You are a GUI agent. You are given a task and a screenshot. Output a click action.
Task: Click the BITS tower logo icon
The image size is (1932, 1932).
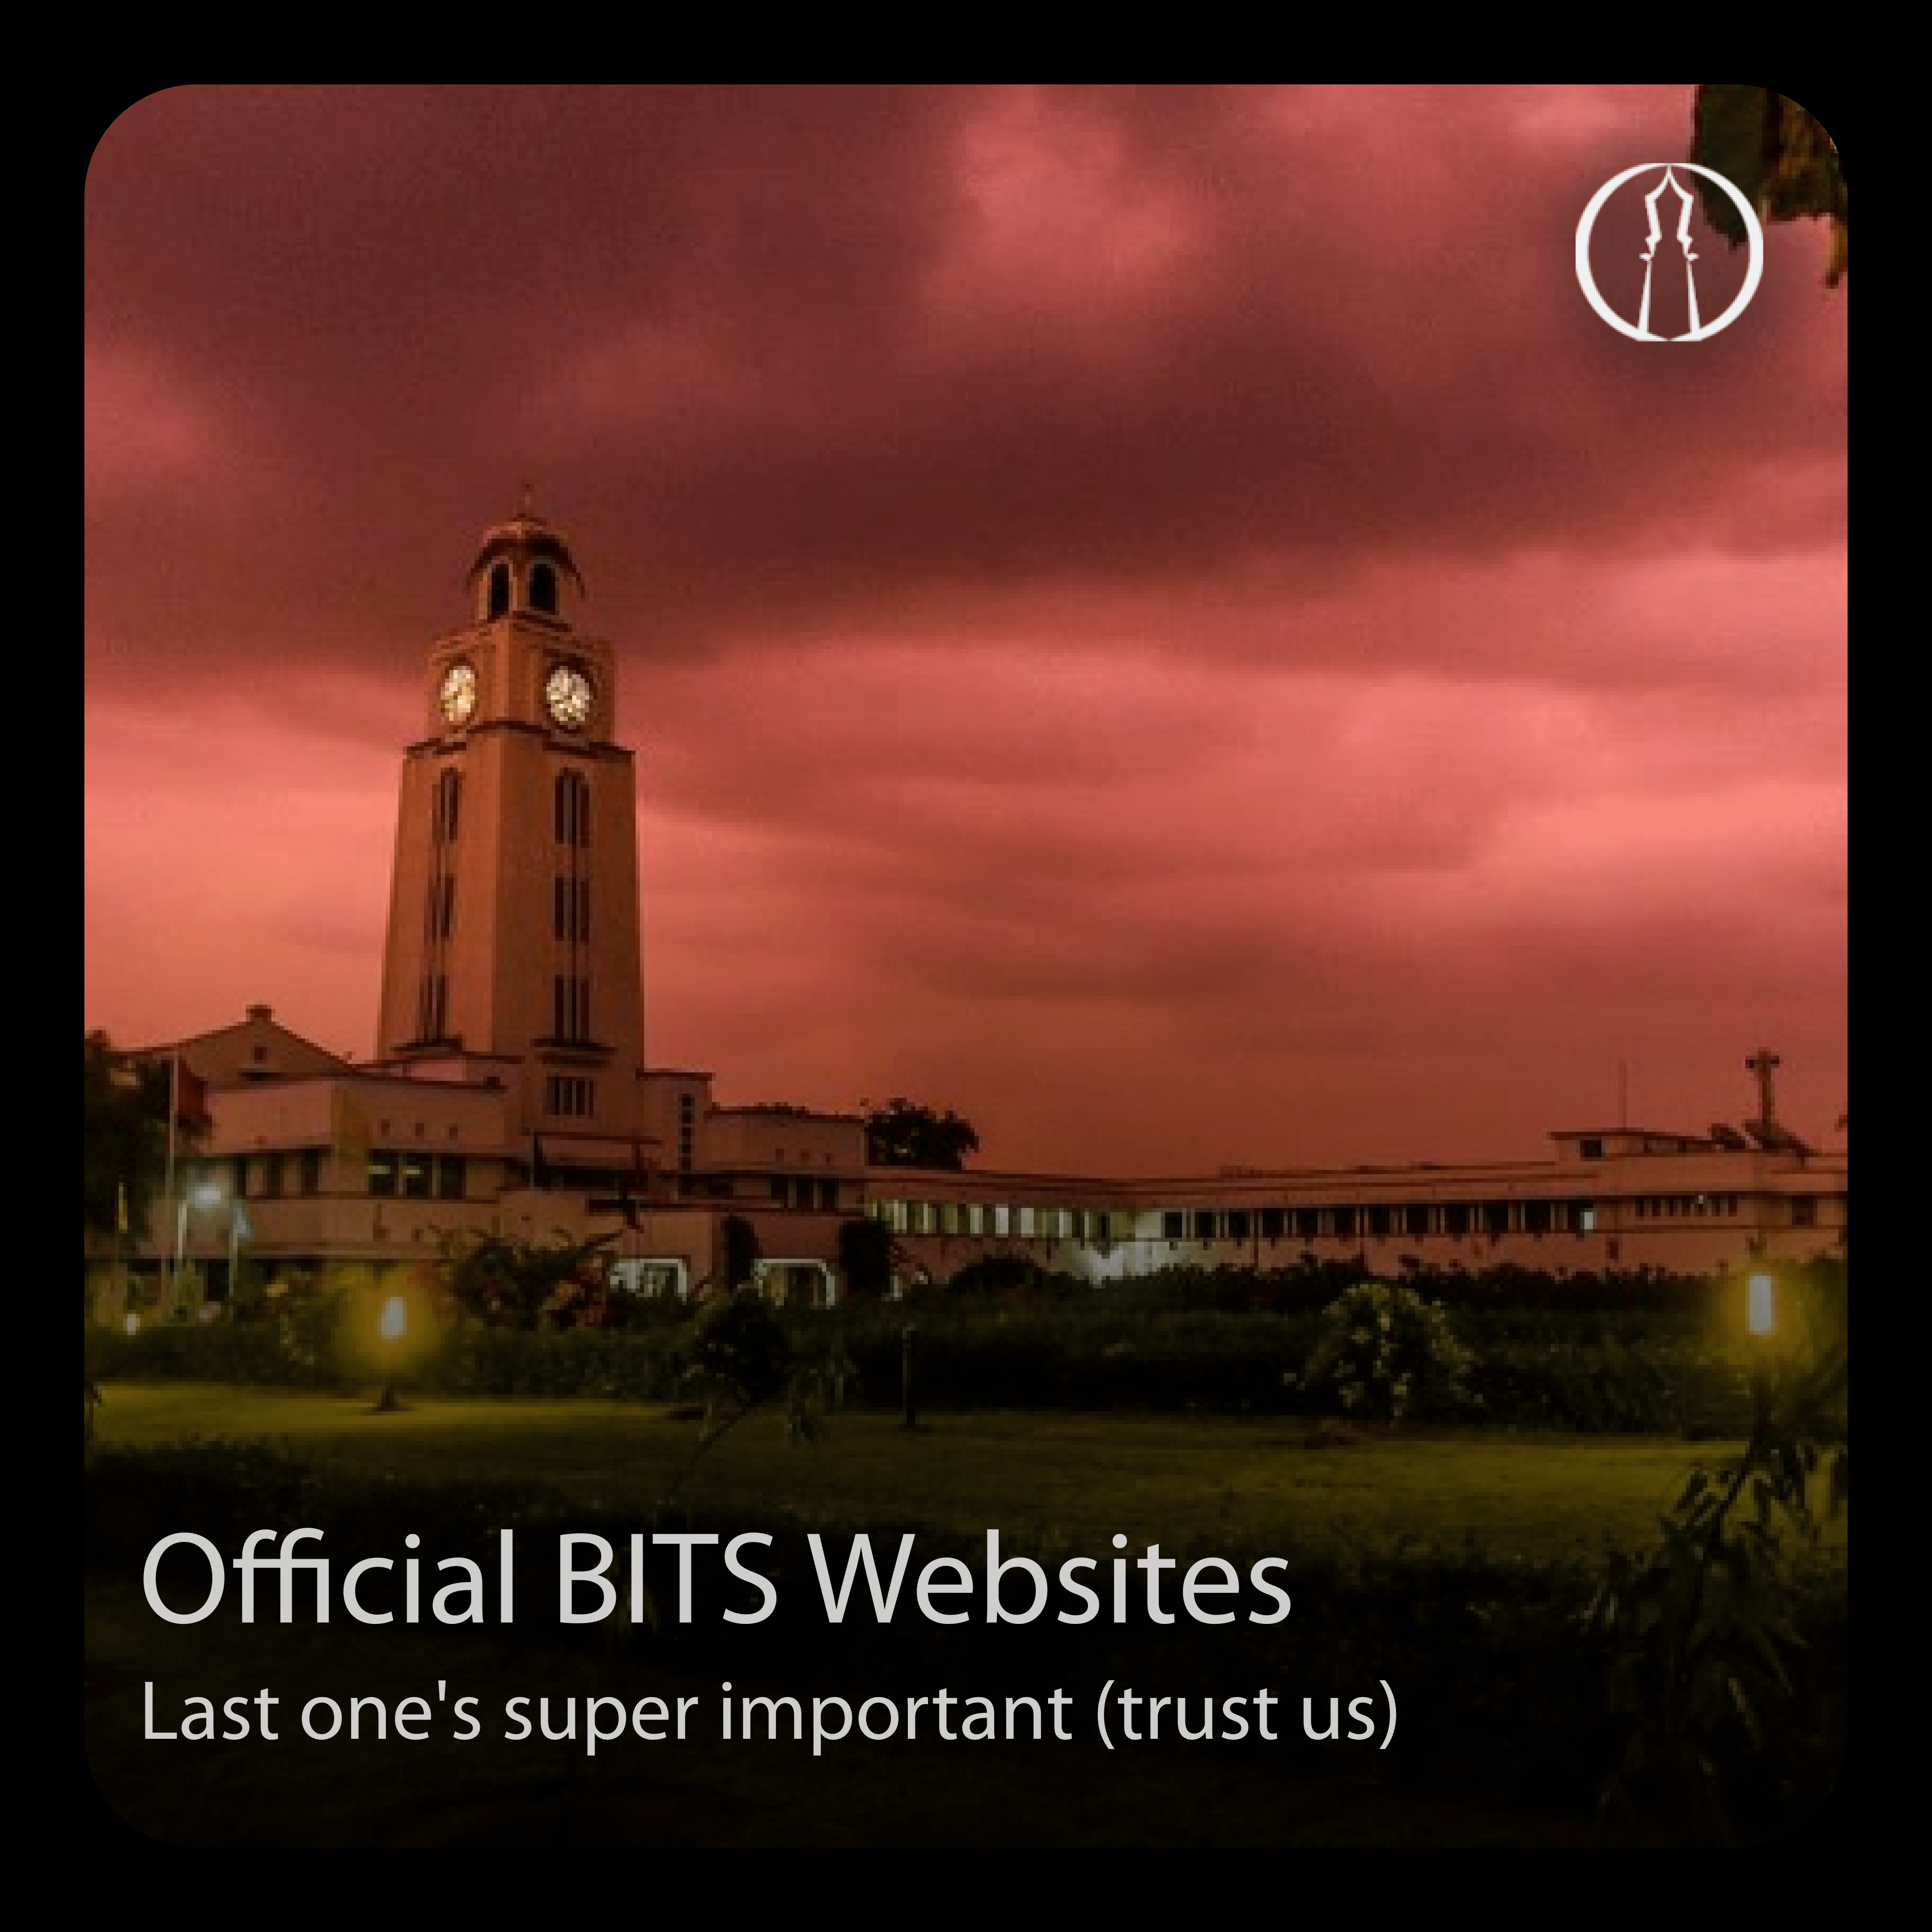tap(1668, 252)
